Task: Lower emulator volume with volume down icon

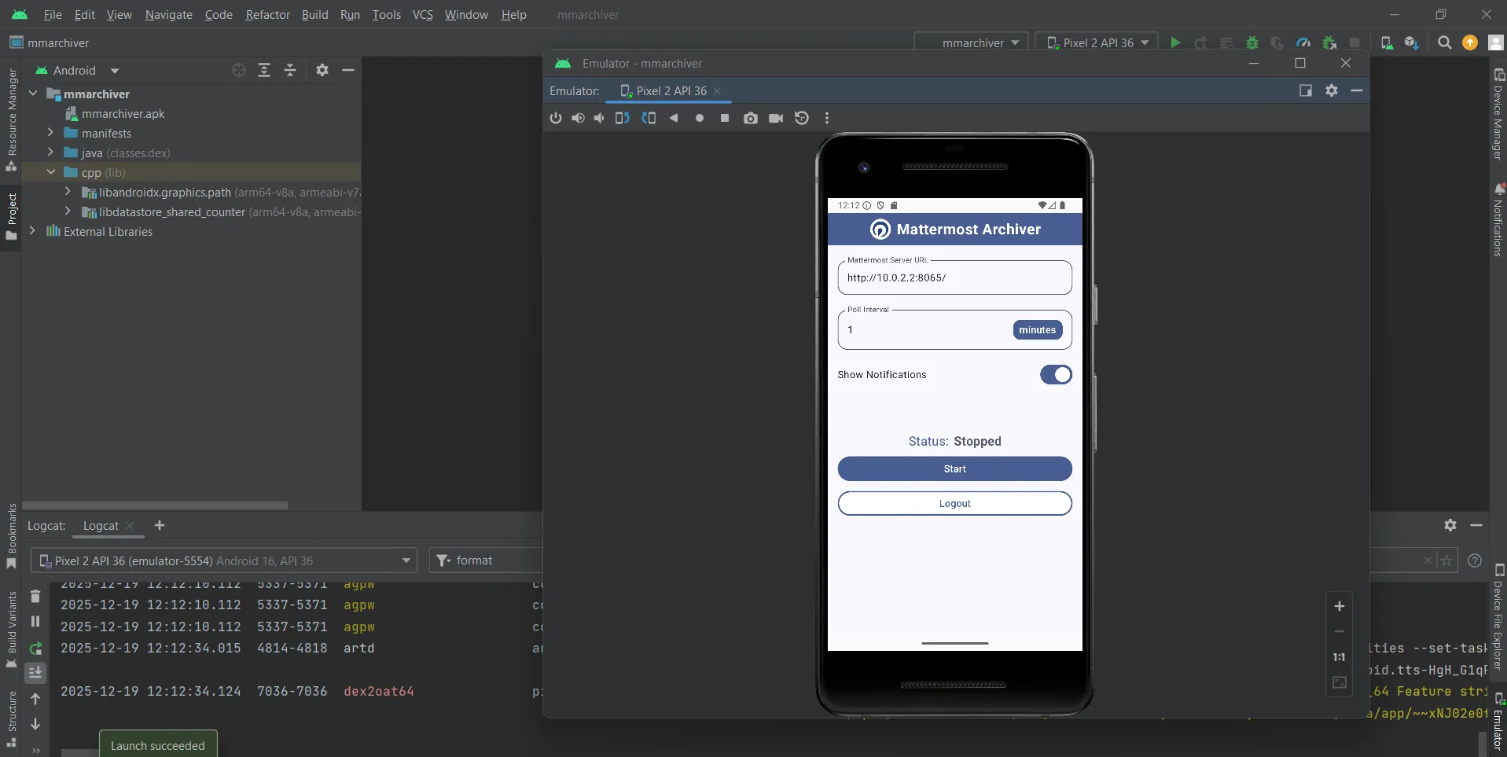Action: [600, 118]
